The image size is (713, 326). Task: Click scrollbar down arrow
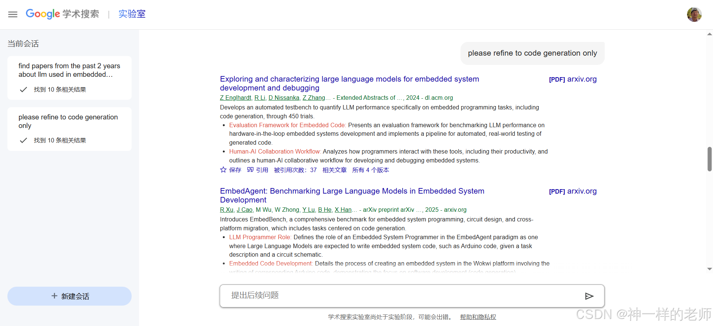(x=709, y=269)
